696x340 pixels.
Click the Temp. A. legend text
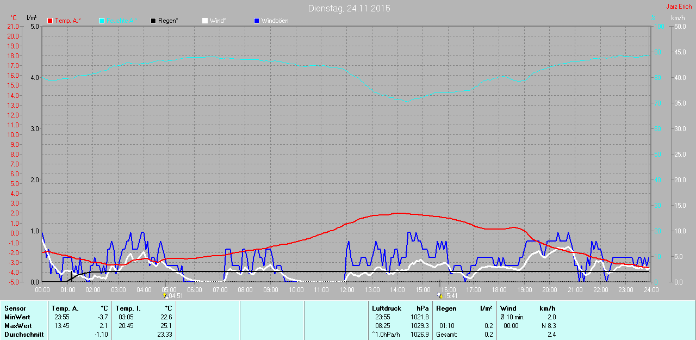pyautogui.click(x=68, y=21)
